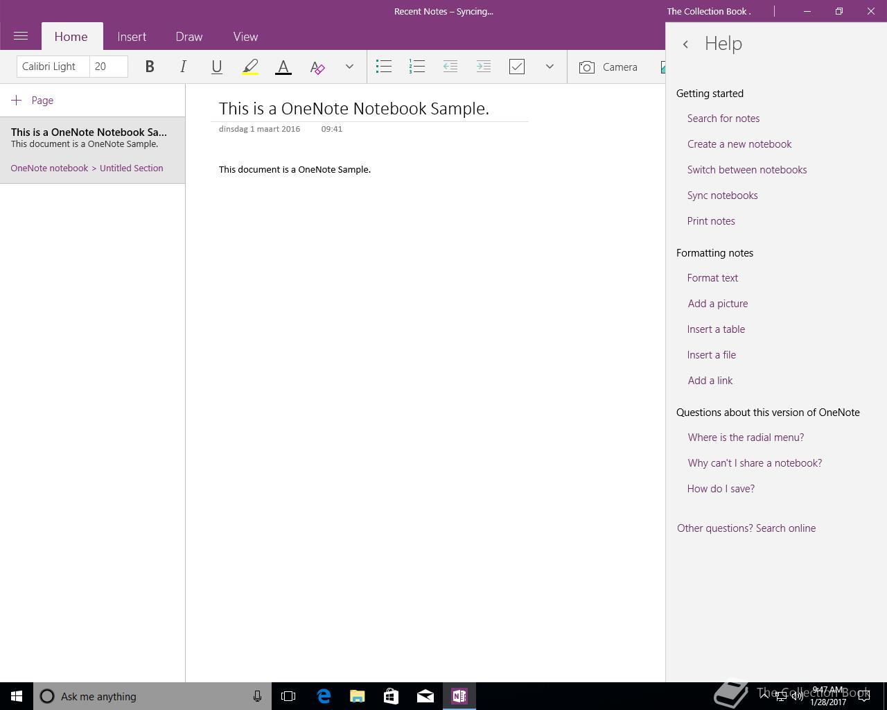
Task: Add a new Page
Action: (33, 101)
